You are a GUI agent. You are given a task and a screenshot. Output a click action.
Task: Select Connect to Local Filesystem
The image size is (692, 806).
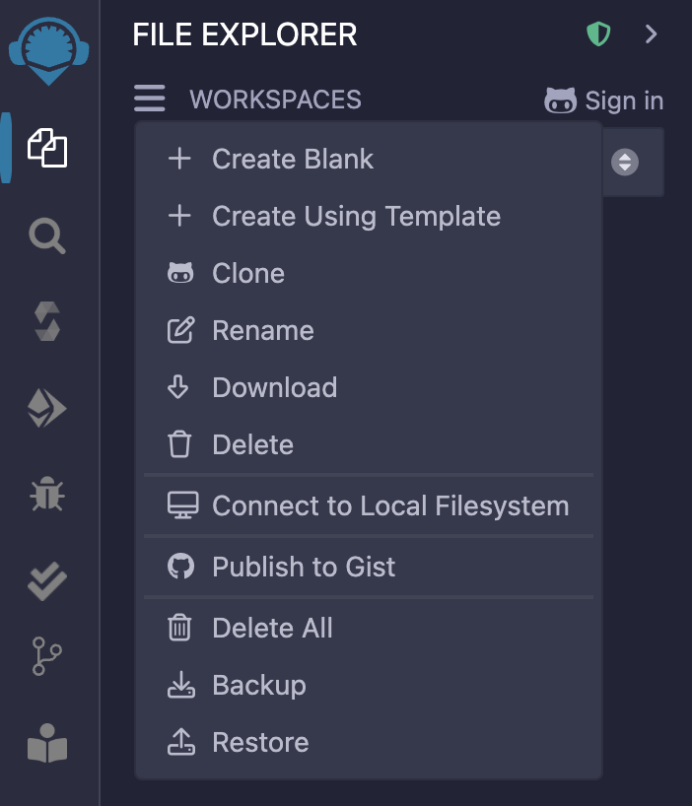click(x=390, y=506)
